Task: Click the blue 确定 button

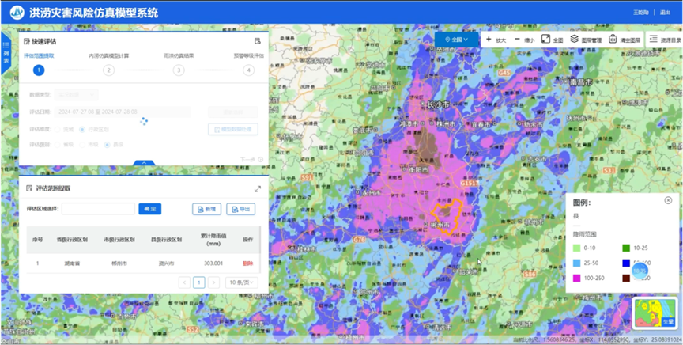Action: pos(149,209)
